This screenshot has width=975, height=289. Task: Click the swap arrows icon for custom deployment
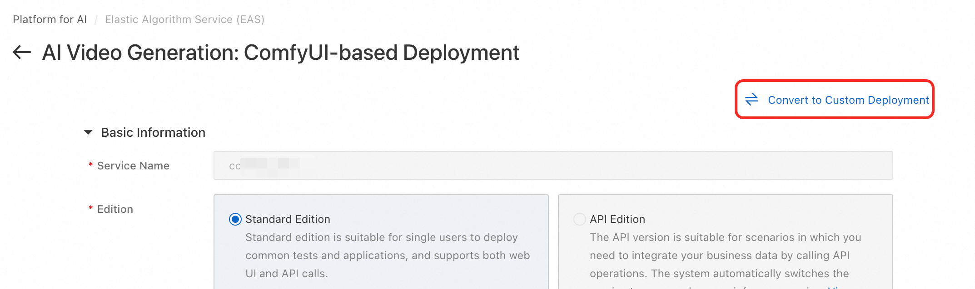[751, 100]
